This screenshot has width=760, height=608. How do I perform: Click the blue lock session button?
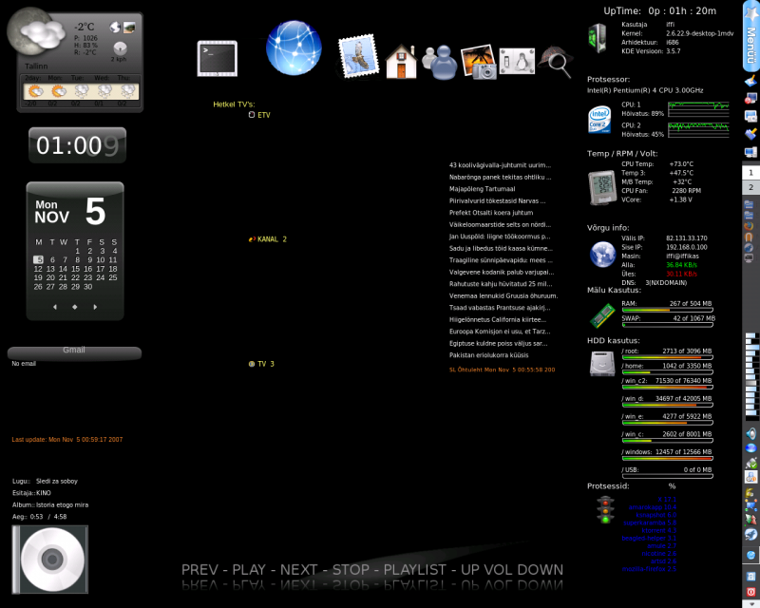tap(750, 577)
